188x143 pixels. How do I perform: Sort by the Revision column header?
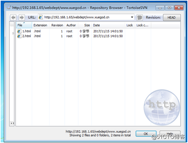click(57, 25)
